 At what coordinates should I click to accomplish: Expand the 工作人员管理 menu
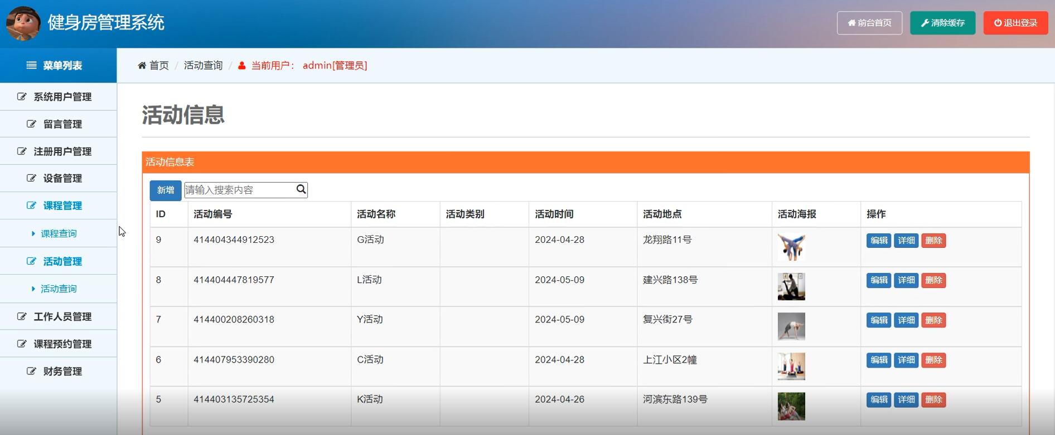tap(59, 316)
